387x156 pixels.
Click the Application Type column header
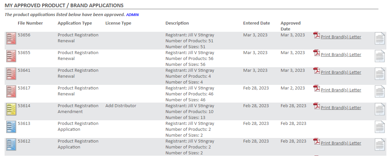point(75,23)
